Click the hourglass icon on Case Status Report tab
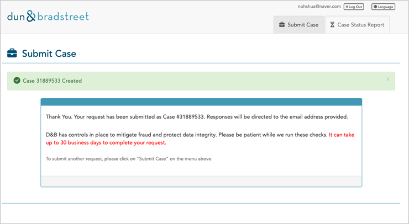 [332, 25]
